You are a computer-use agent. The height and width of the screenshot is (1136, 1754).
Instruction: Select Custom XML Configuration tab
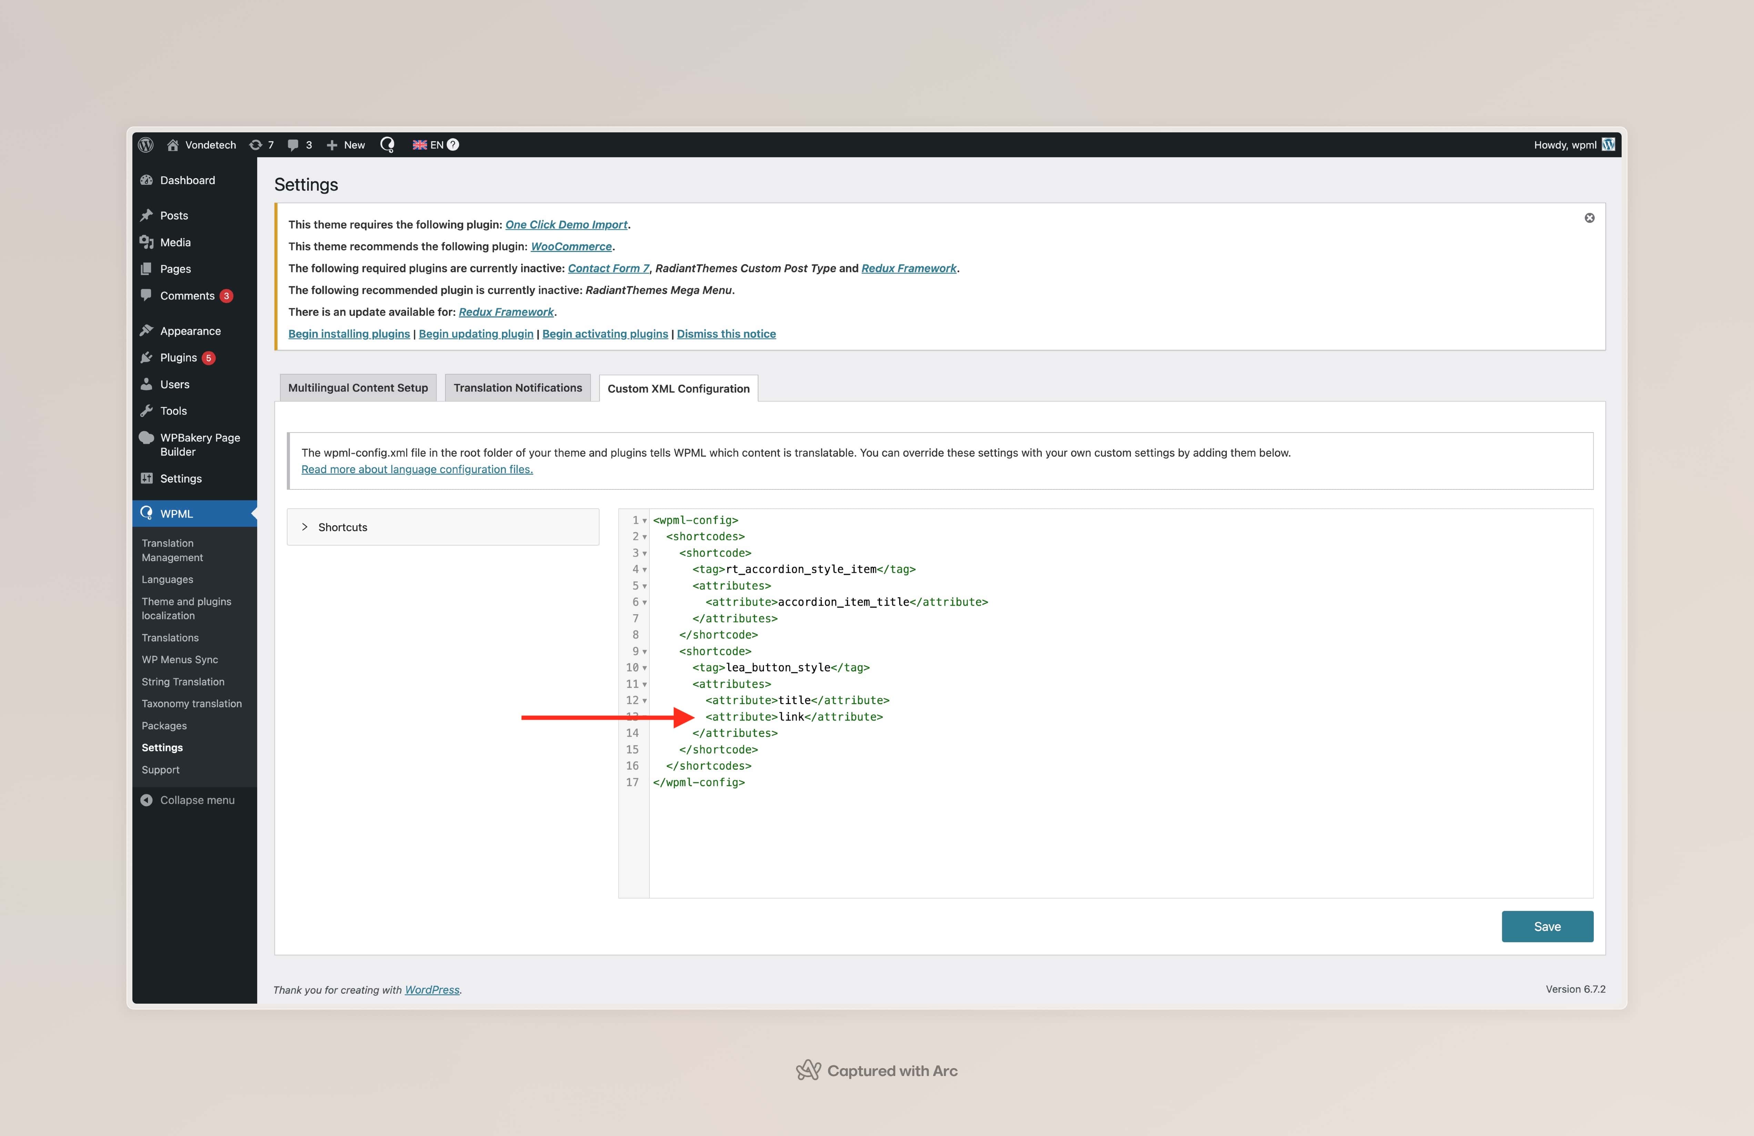[679, 388]
